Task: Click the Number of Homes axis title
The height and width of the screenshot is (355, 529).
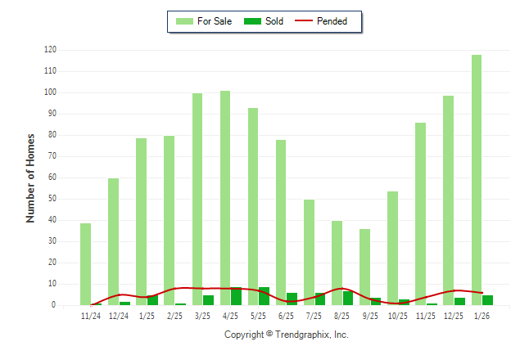Action: click(30, 177)
